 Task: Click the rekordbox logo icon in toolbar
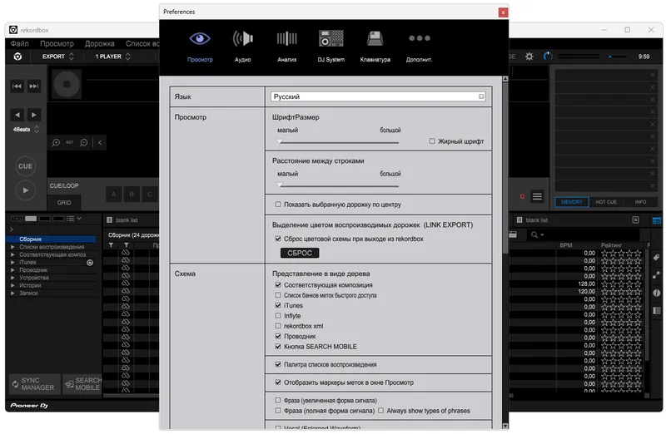click(17, 57)
